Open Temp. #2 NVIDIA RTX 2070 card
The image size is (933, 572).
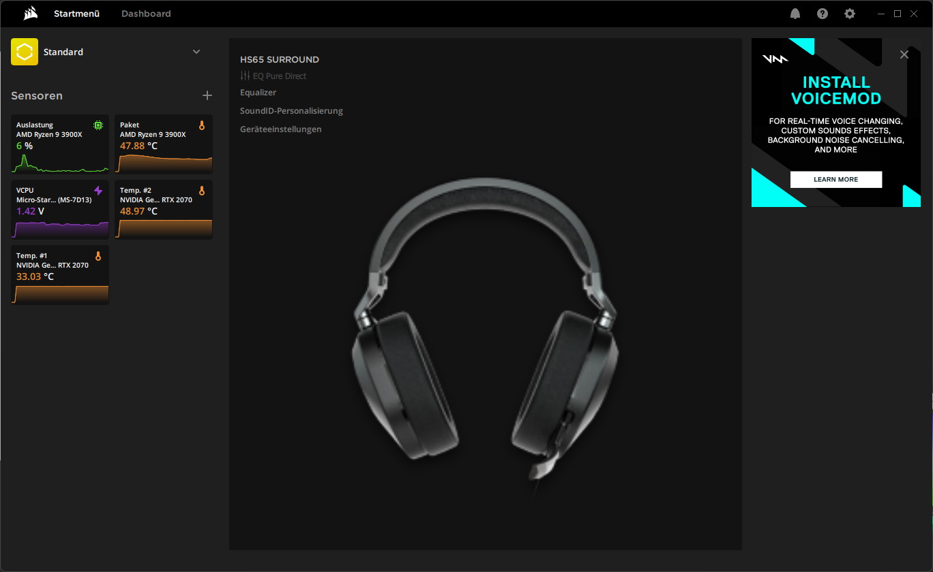[x=164, y=210]
